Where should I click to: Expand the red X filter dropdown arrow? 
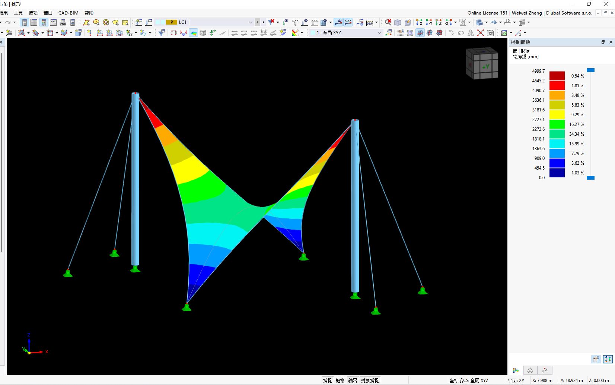pos(278,22)
